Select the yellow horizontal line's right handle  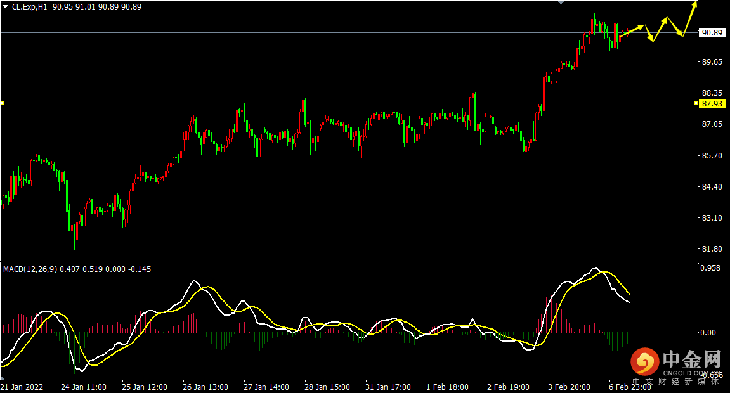click(696, 103)
